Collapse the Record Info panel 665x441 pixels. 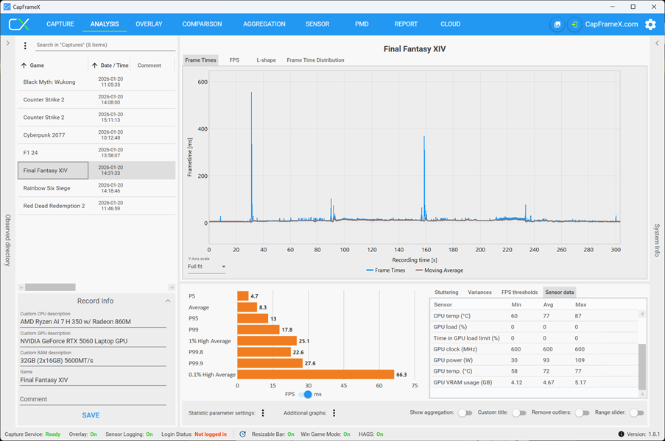(x=168, y=301)
